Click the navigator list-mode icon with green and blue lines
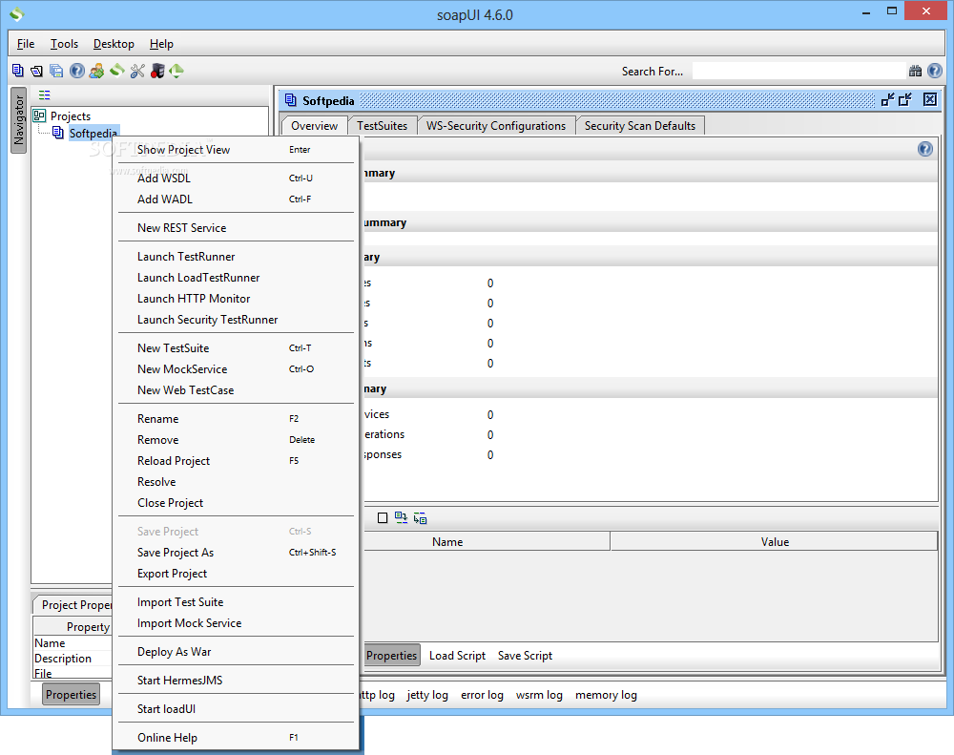The image size is (954, 755). pyautogui.click(x=45, y=95)
